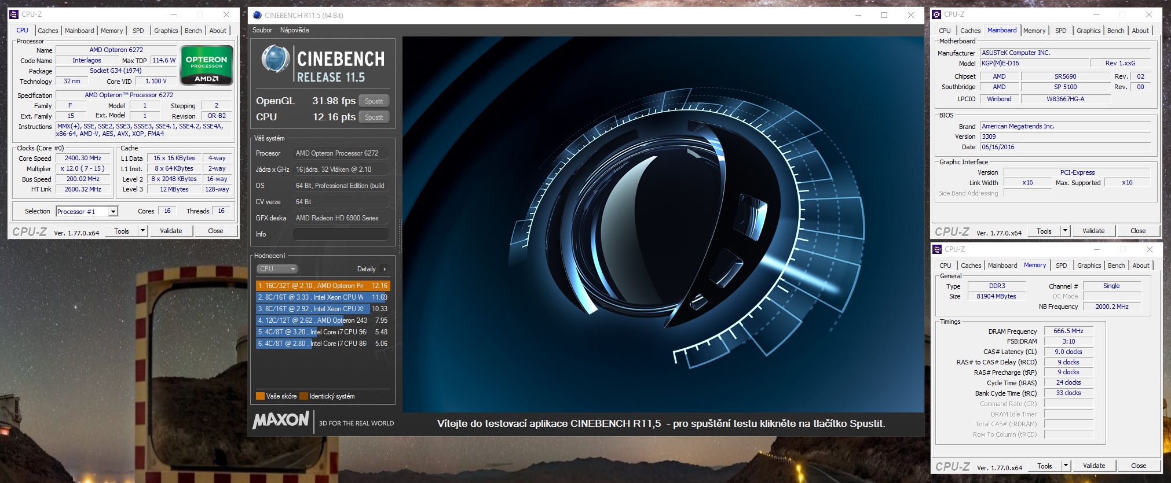Run the OpenGL test with Spustit

click(x=374, y=101)
